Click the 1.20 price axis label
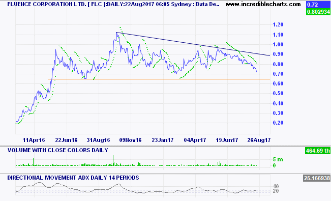331x201 pixels. click(x=278, y=25)
